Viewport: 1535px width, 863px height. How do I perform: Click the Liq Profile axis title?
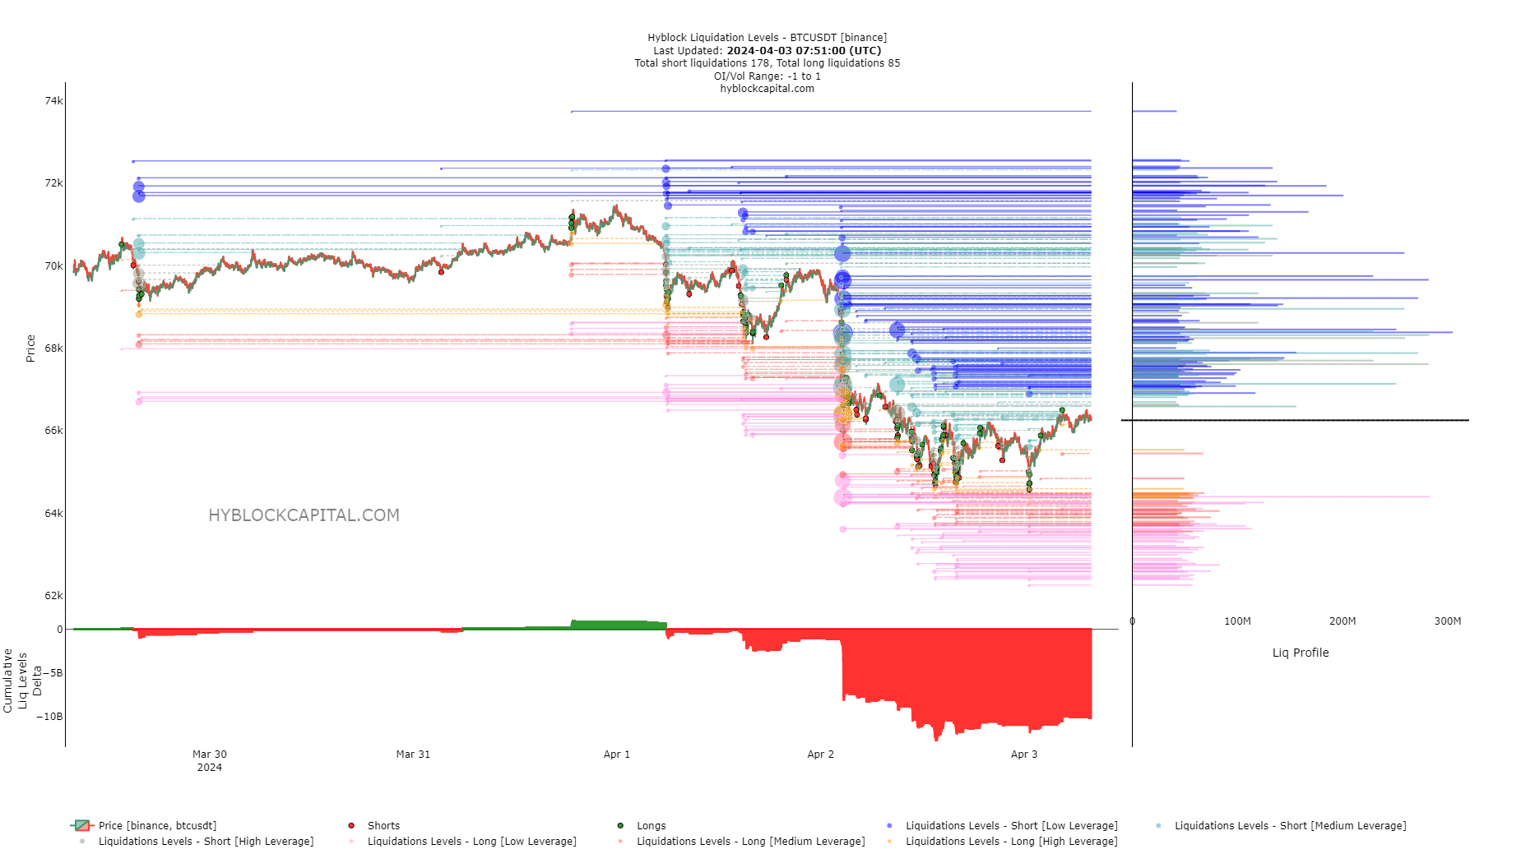(x=1301, y=653)
